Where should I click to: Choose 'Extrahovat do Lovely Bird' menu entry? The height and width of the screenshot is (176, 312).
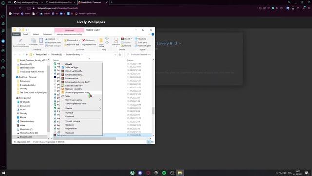coord(78,82)
